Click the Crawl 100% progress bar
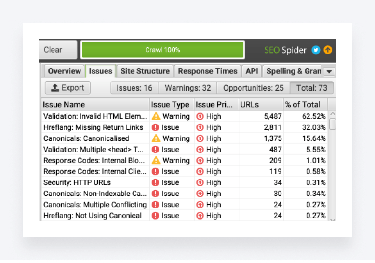The image size is (375, 263). (x=162, y=50)
